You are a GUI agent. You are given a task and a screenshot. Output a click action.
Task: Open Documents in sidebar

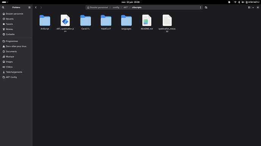(x=16, y=52)
